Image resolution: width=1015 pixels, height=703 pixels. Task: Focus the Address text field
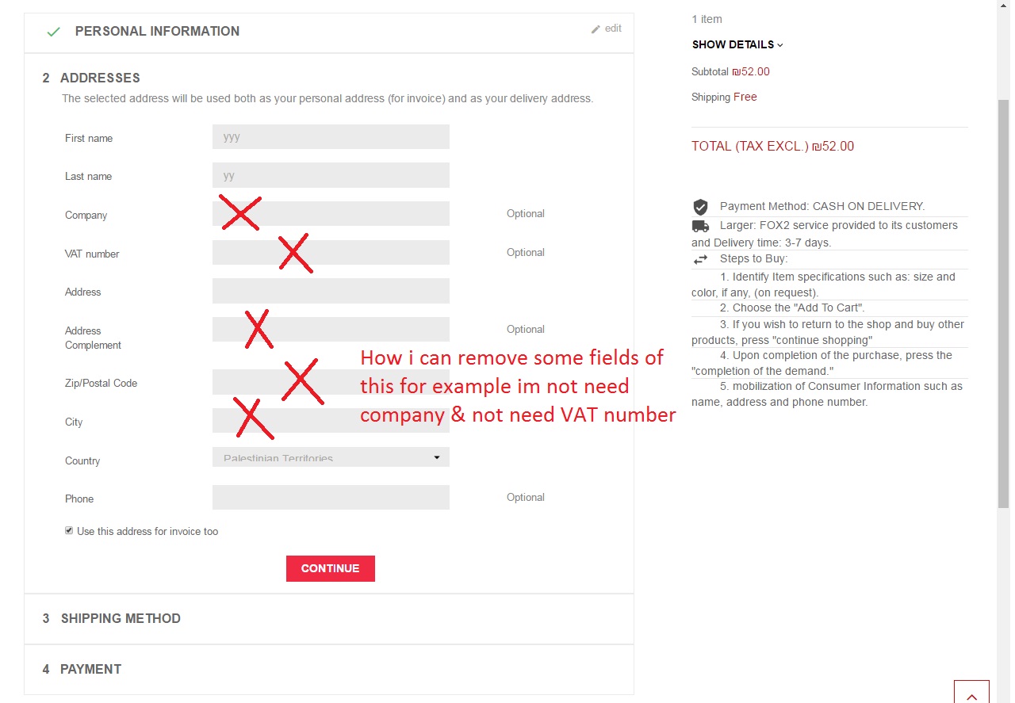tap(331, 291)
